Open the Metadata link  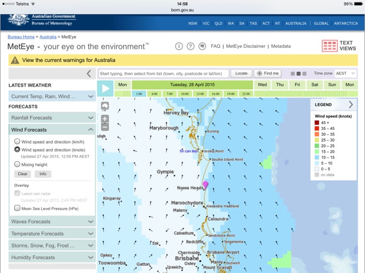click(281, 46)
